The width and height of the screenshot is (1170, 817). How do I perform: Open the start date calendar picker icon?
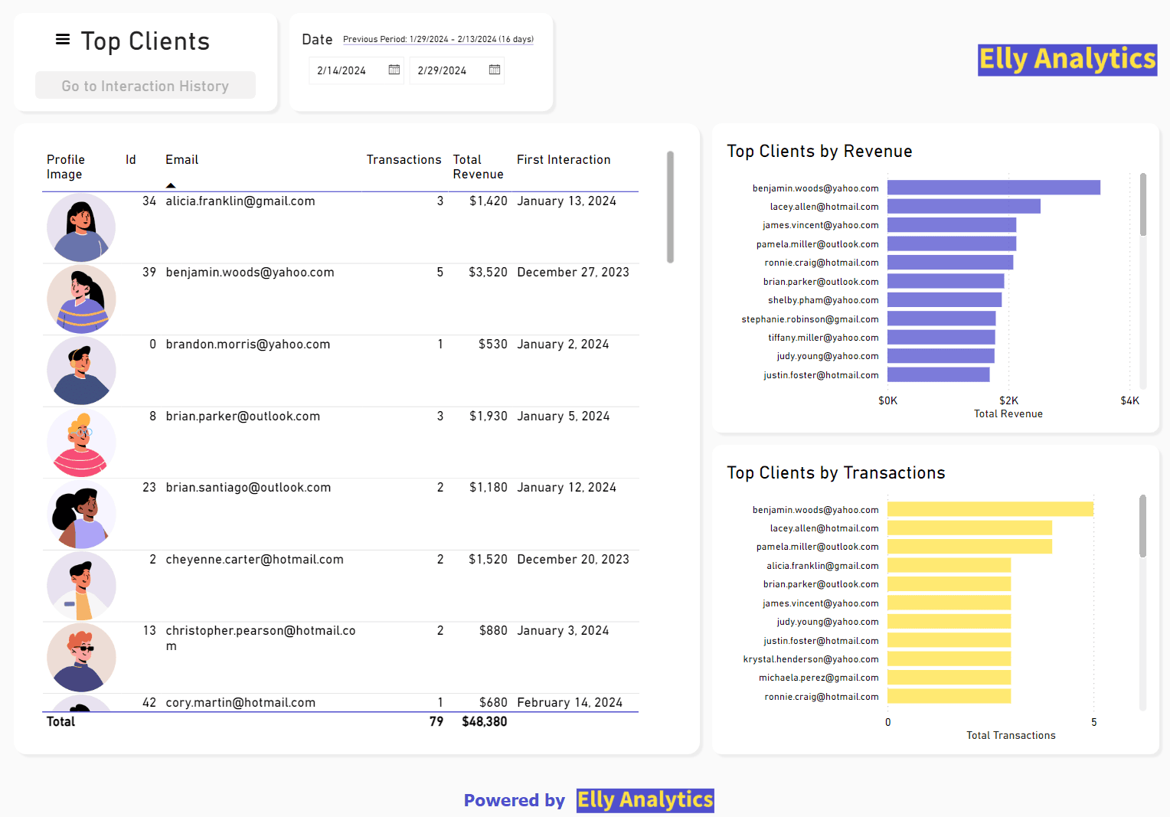point(394,70)
